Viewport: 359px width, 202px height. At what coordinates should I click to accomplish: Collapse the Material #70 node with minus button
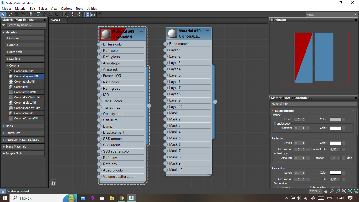point(207,31)
